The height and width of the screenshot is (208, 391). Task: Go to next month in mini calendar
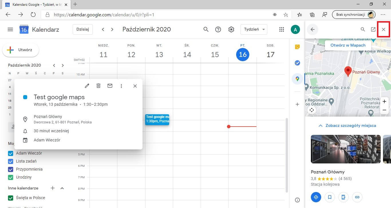click(x=63, y=65)
